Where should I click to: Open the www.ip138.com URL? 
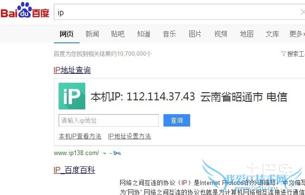76,153
